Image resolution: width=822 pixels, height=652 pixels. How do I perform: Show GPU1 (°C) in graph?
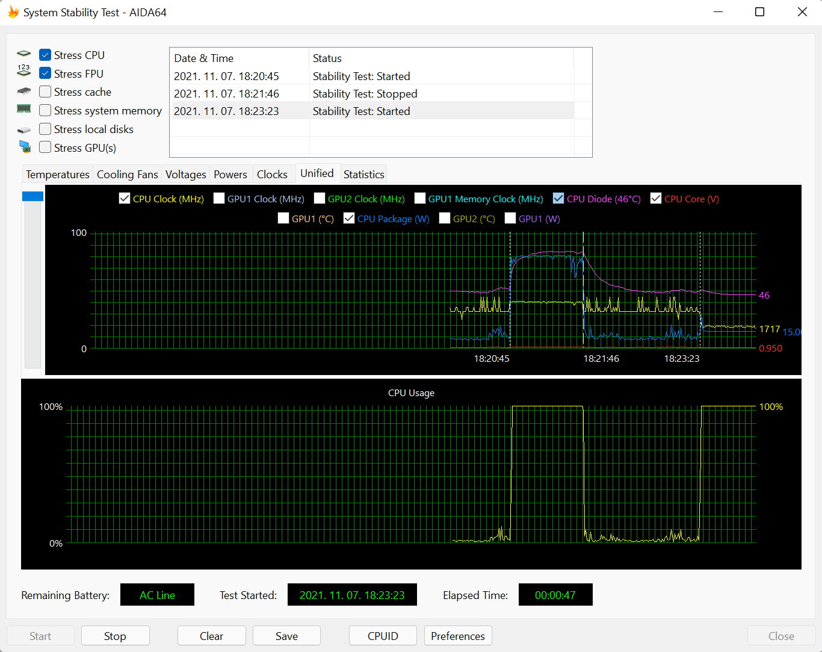[x=283, y=218]
